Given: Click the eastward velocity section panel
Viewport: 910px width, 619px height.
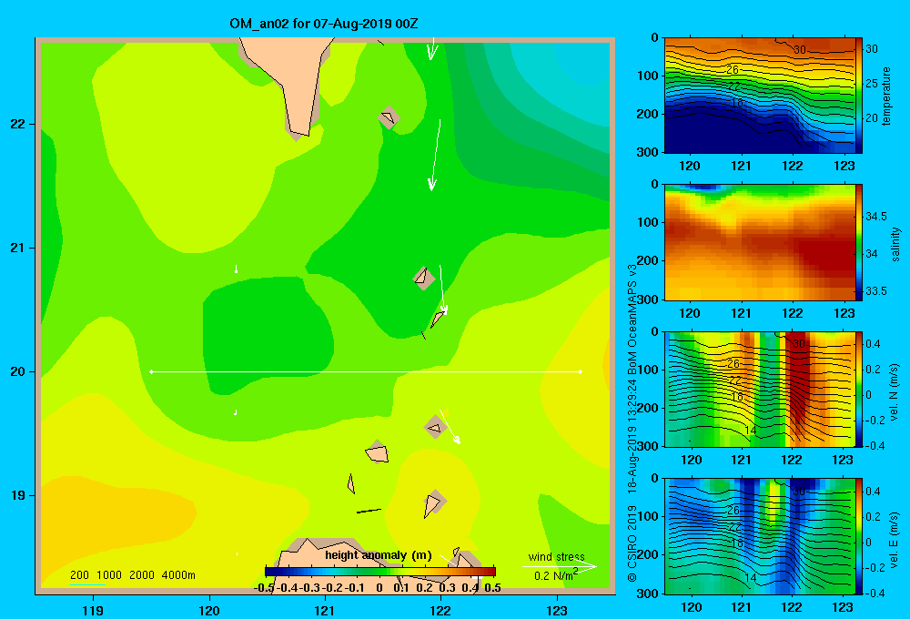Looking at the screenshot, I should pyautogui.click(x=759, y=536).
